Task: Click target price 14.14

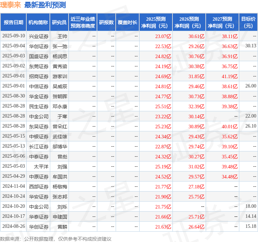Action: (x=251, y=216)
